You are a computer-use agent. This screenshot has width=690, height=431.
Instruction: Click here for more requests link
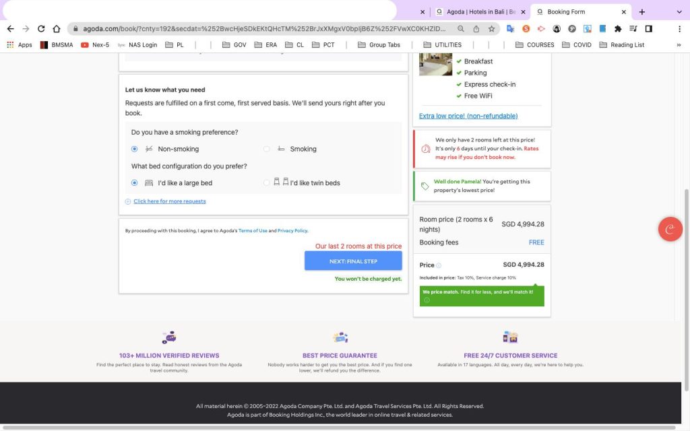click(169, 201)
